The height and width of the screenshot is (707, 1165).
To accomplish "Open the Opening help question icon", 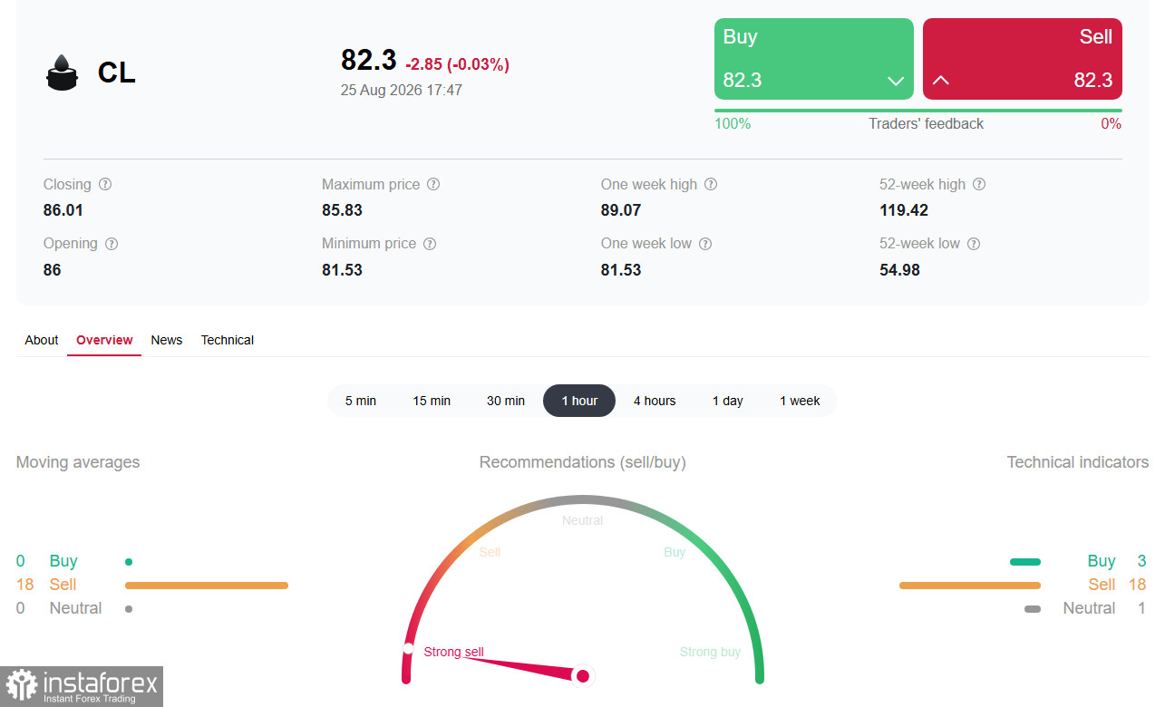I will click(x=112, y=244).
